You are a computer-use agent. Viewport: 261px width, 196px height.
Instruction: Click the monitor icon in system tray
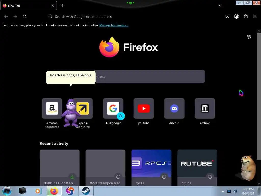click(x=229, y=191)
